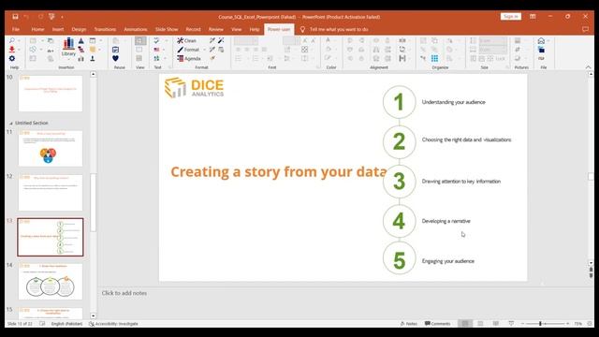The width and height of the screenshot is (599, 337).
Task: Click the checkmark spelling icon in Text group
Action: click(x=156, y=40)
